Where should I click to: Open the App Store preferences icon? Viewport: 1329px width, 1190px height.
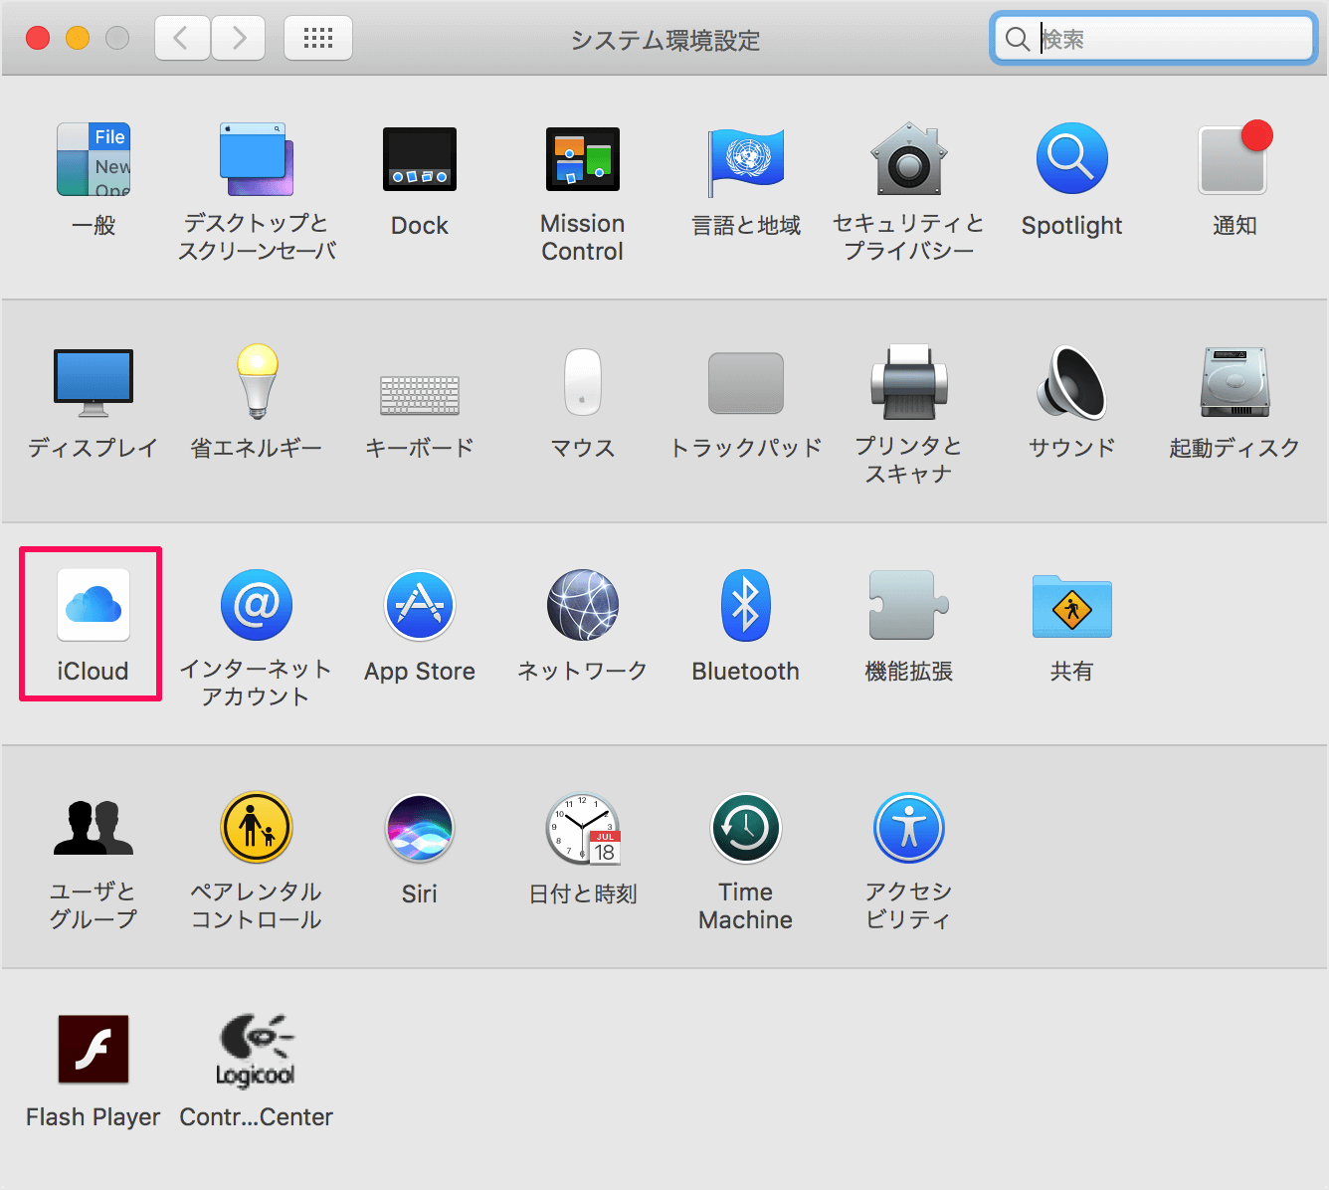tap(420, 605)
